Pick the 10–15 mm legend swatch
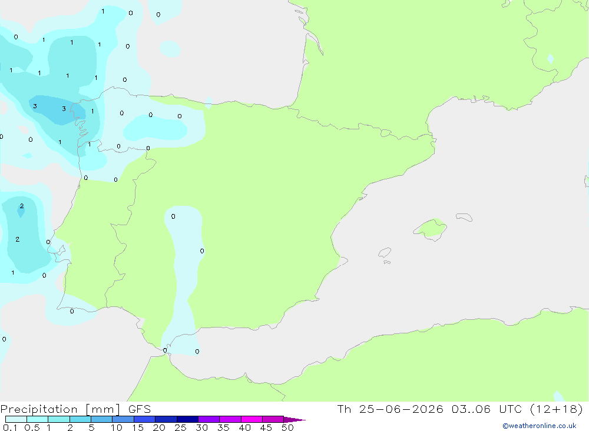This screenshot has height=431, width=589. pyautogui.click(x=123, y=419)
